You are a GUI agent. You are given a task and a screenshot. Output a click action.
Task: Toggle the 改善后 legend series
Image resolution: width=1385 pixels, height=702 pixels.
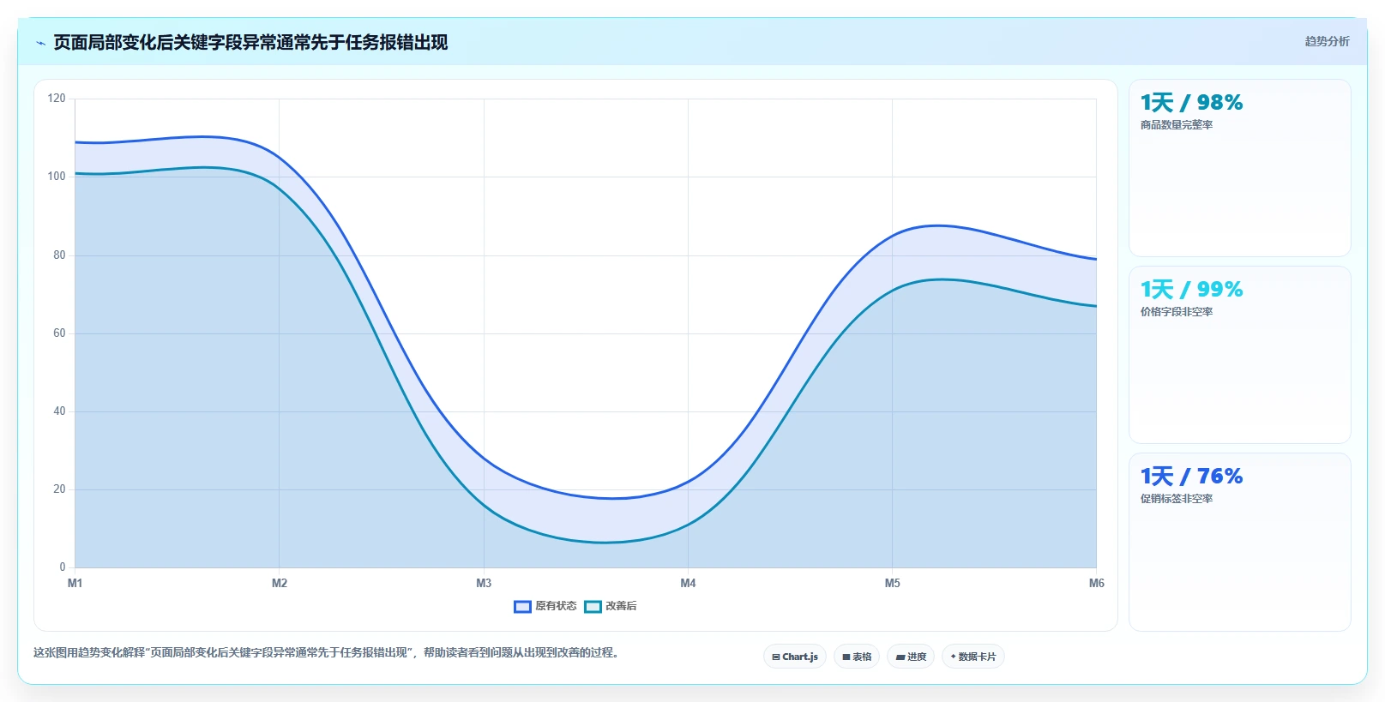tap(611, 606)
